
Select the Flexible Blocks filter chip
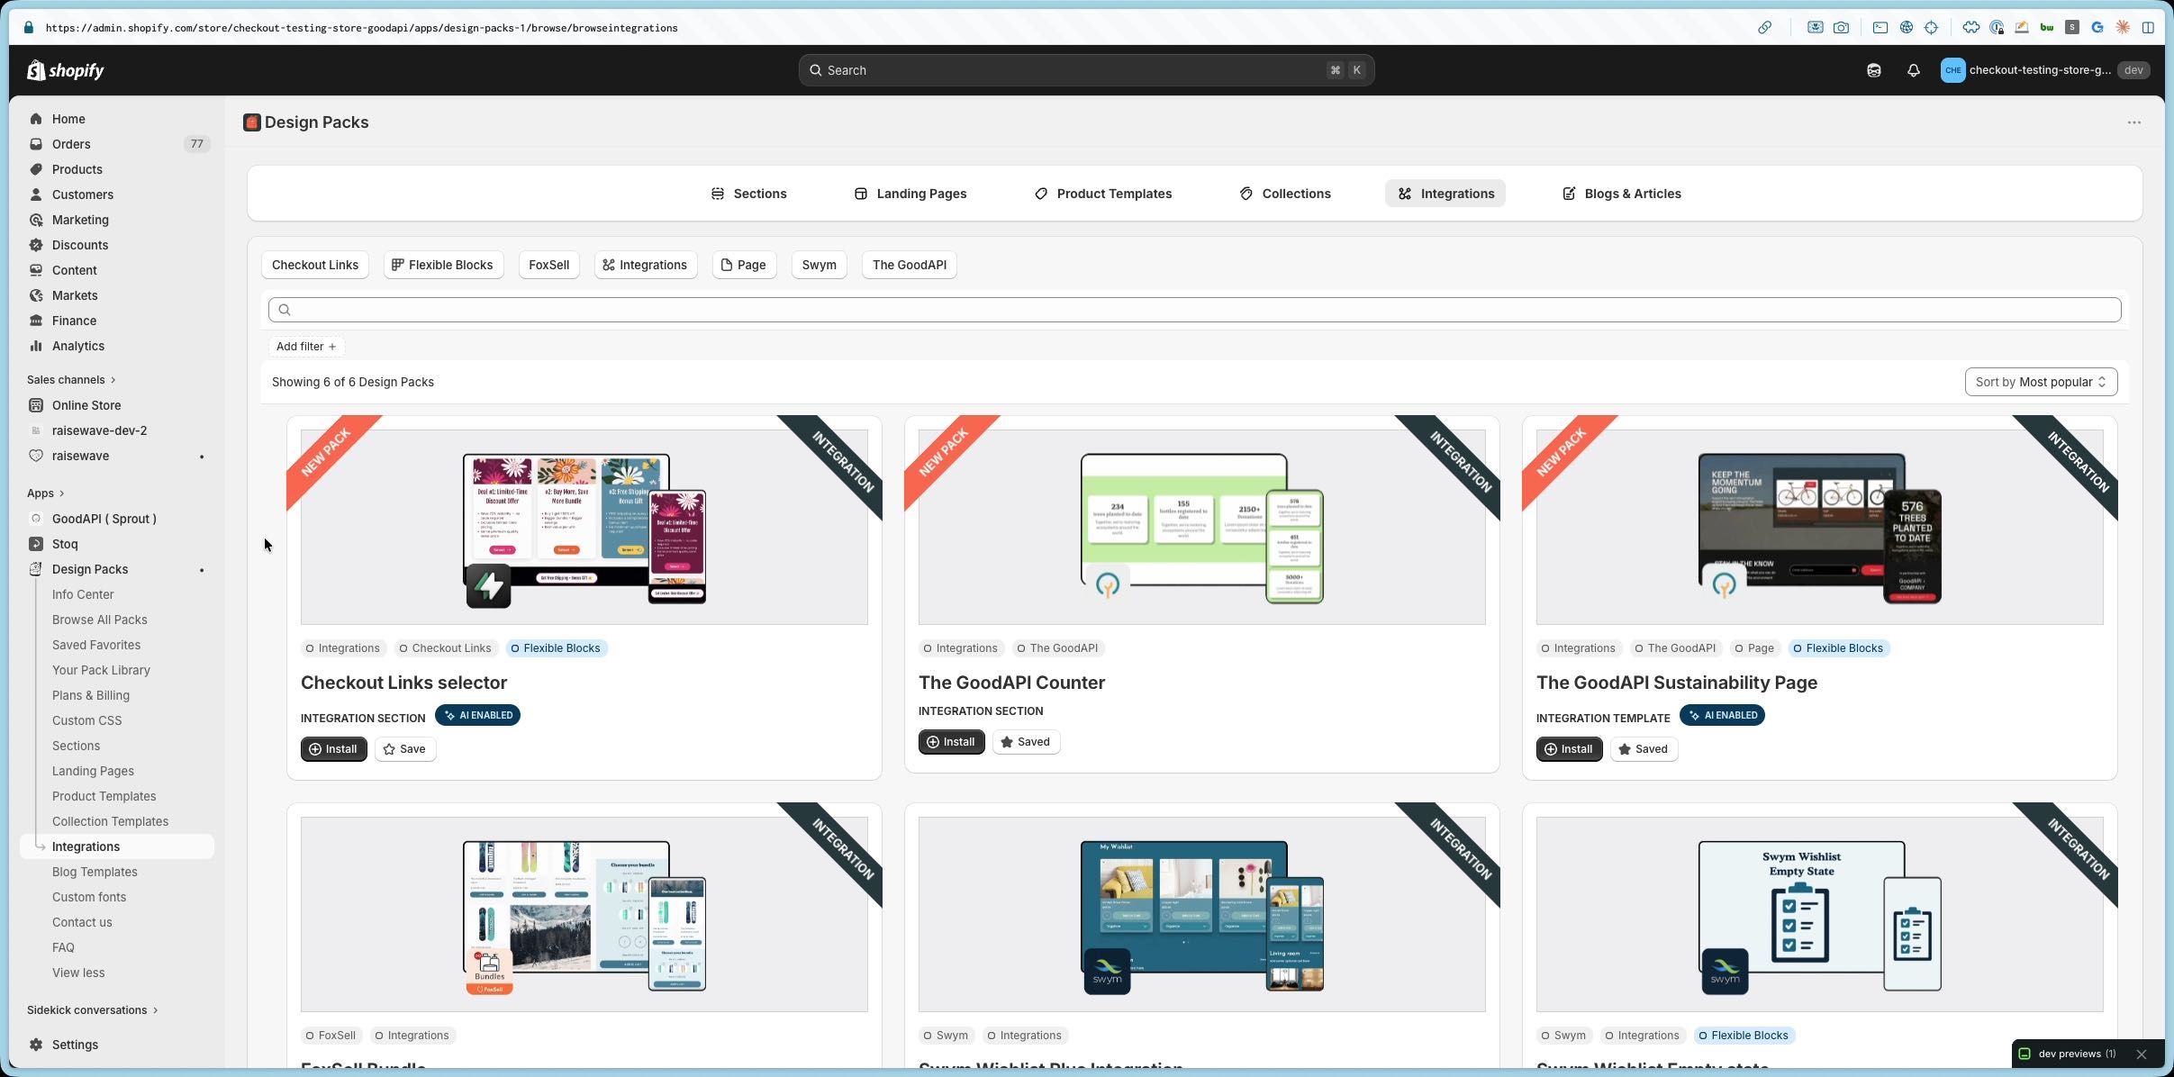coord(442,265)
